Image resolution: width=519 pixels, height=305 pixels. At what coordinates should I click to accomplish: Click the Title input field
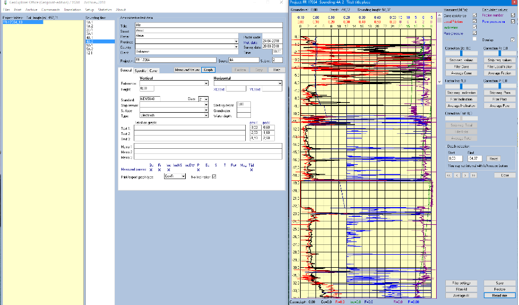pos(209,25)
